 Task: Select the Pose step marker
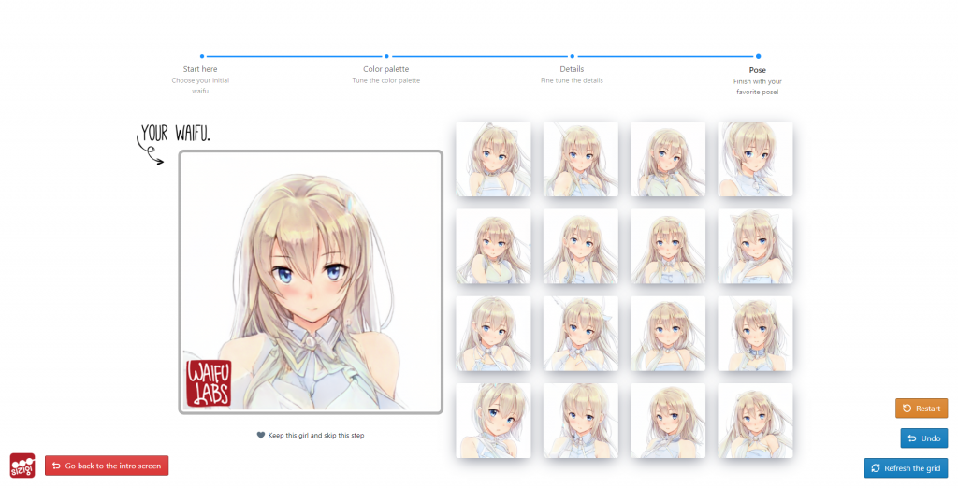click(758, 56)
